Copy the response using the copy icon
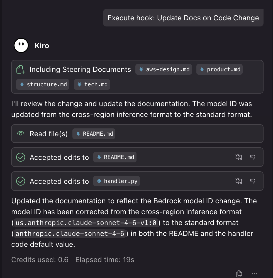 pos(239,274)
